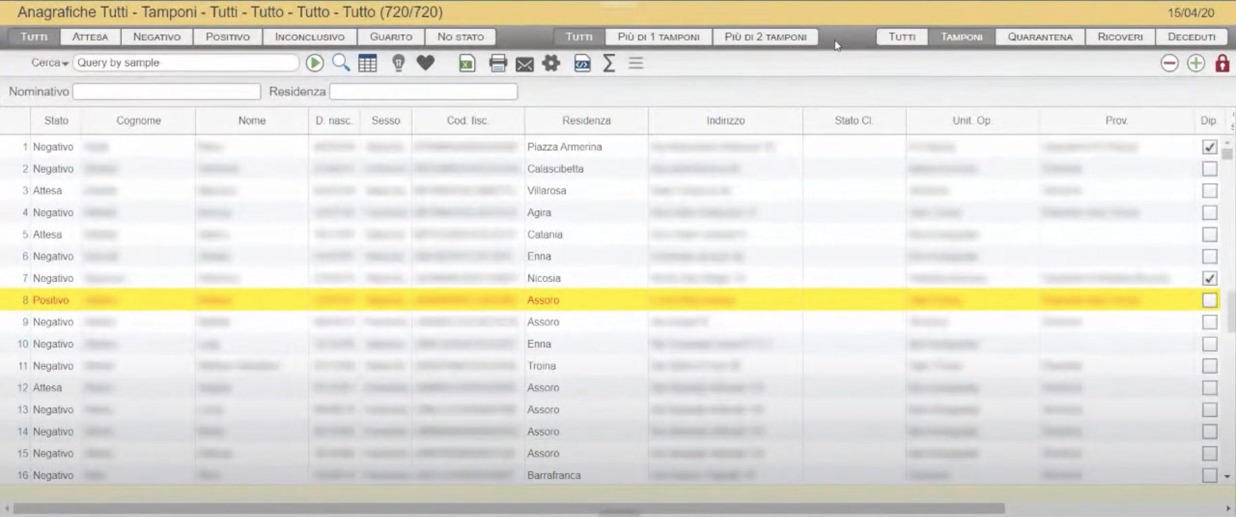1236x517 pixels.
Task: Click Più di 1 tamponi filter
Action: pos(658,37)
